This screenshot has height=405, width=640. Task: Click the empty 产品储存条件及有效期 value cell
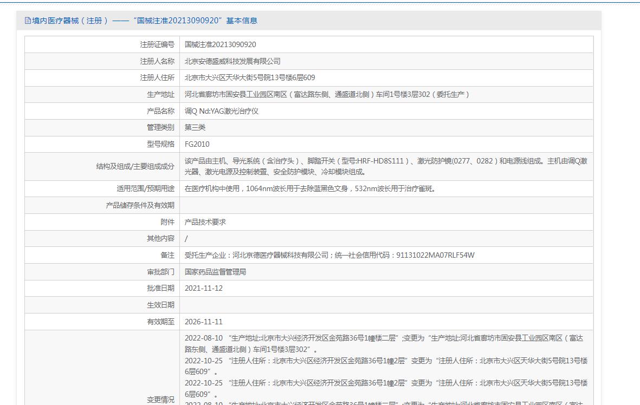pos(386,205)
